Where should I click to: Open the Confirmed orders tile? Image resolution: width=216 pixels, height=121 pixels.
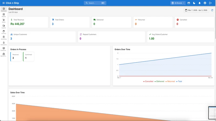[29, 56]
